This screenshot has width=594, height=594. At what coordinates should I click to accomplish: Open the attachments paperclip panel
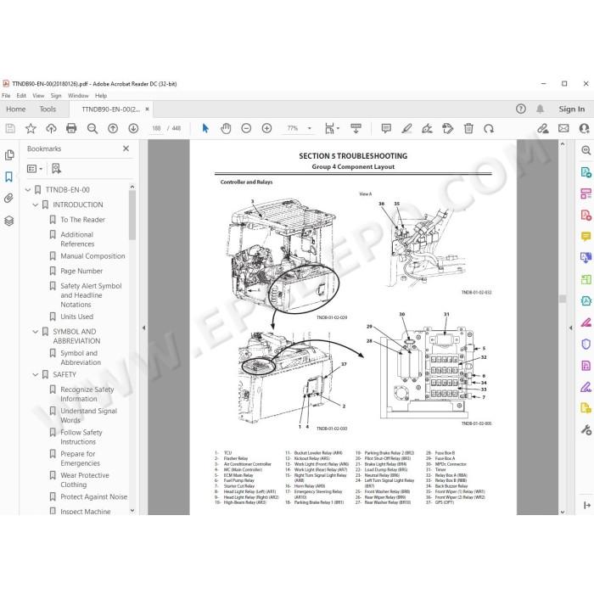pos(9,198)
